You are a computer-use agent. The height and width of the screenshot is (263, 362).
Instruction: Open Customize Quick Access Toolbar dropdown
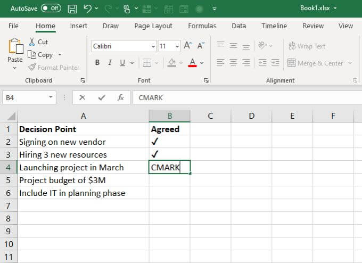click(x=215, y=9)
